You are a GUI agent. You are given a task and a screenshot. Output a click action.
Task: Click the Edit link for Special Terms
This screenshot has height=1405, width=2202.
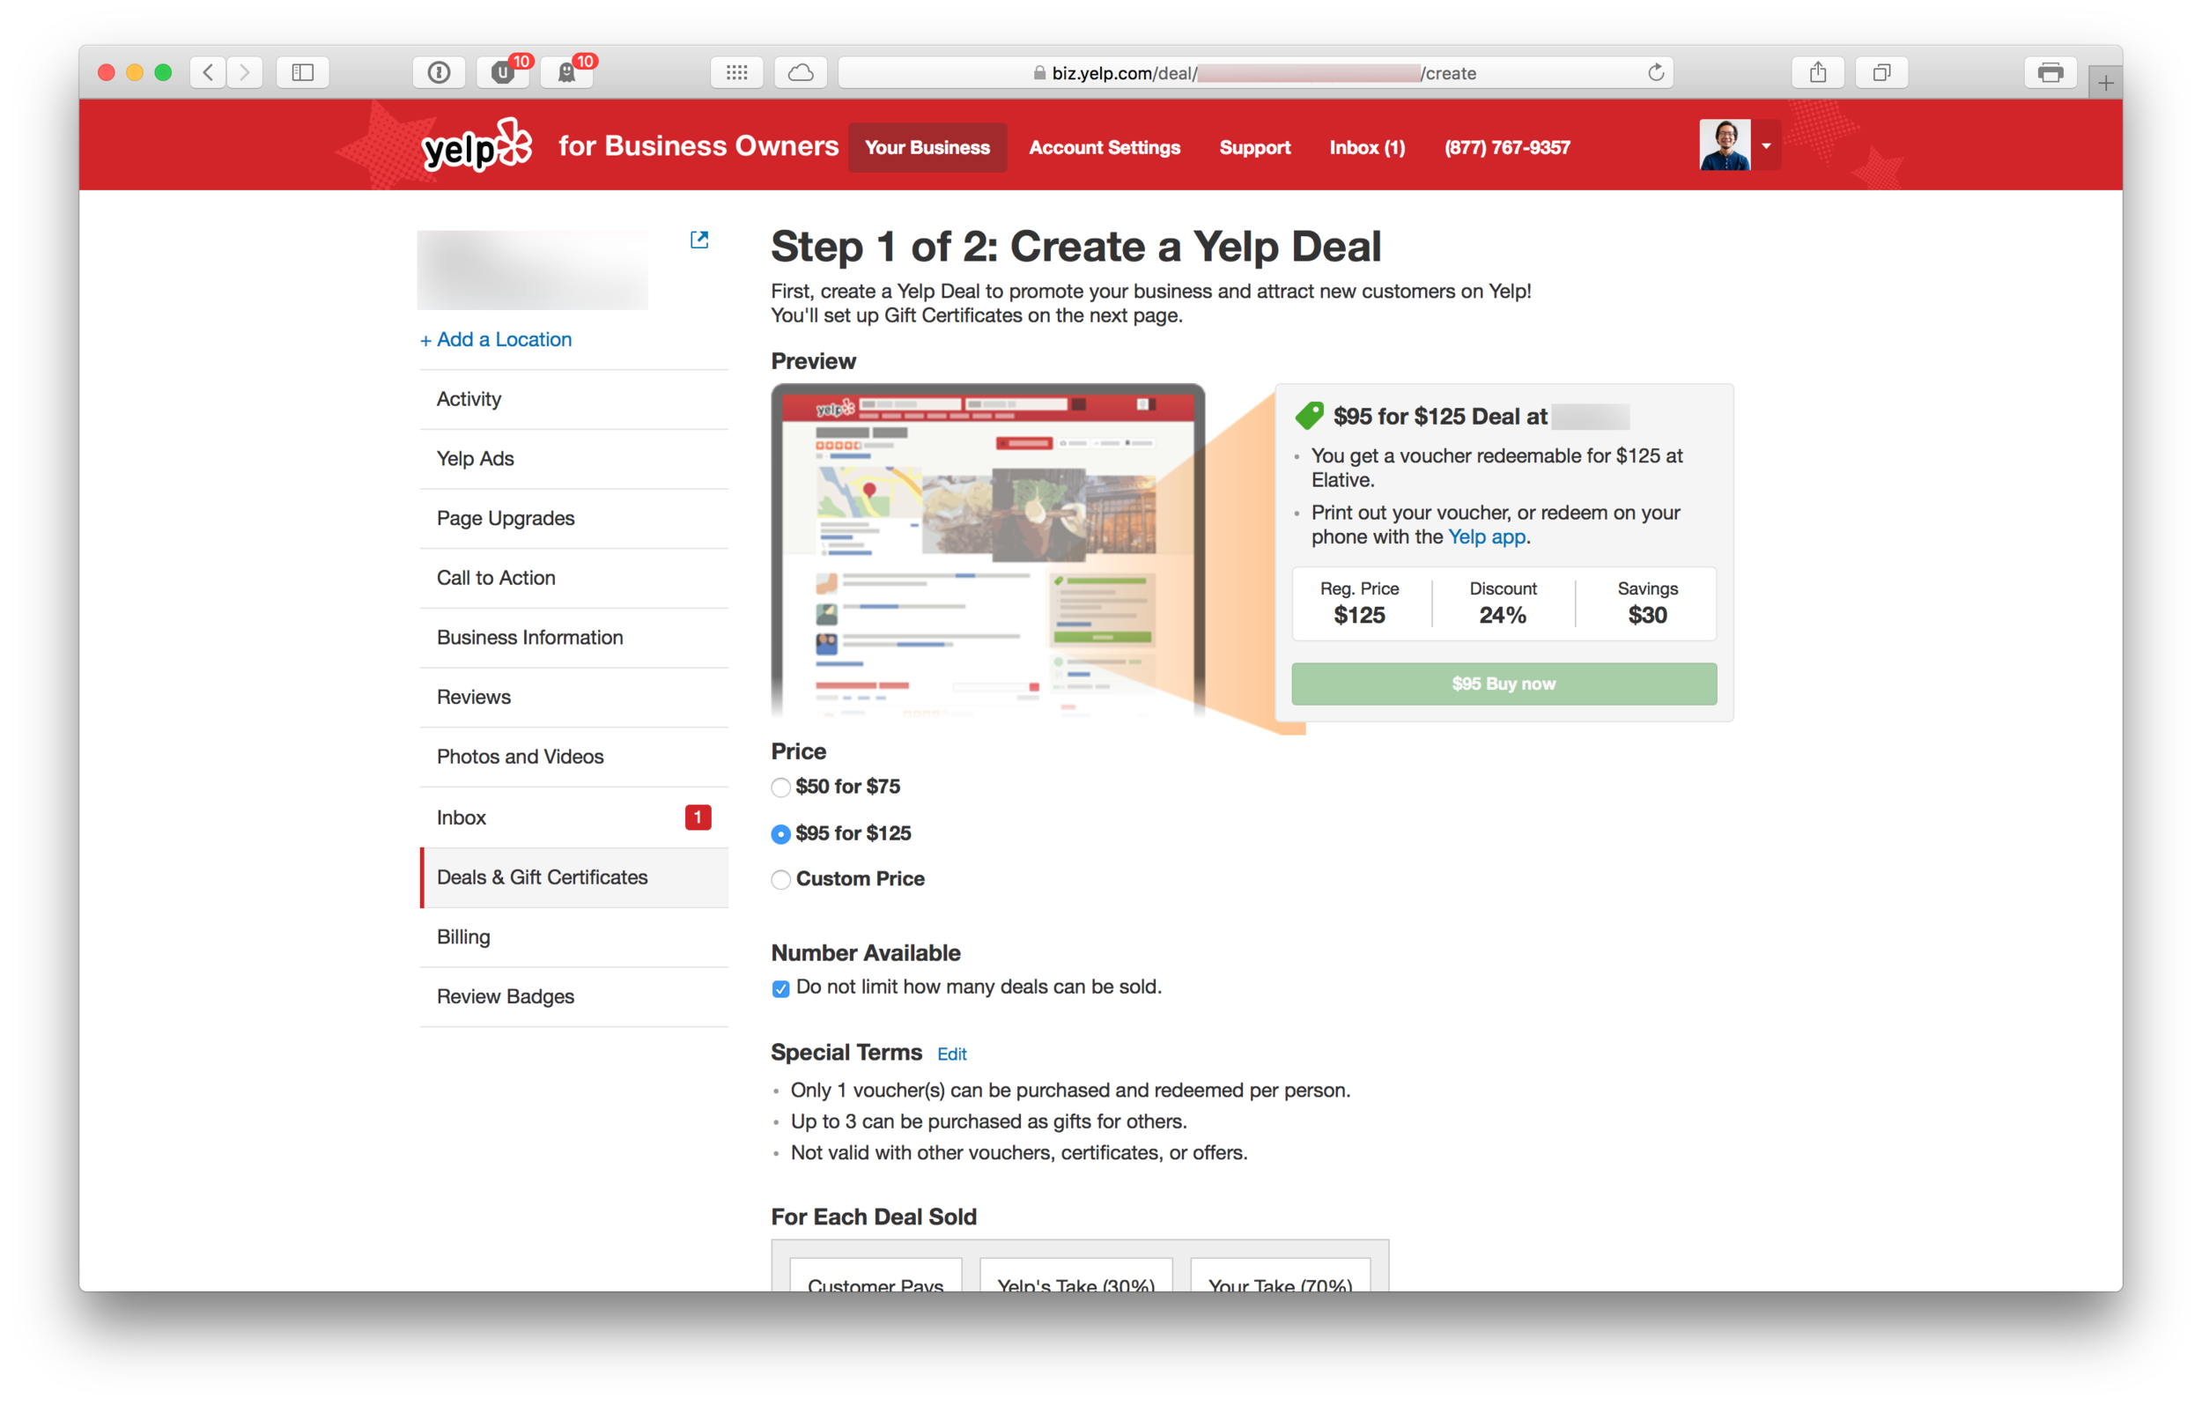coord(952,1054)
